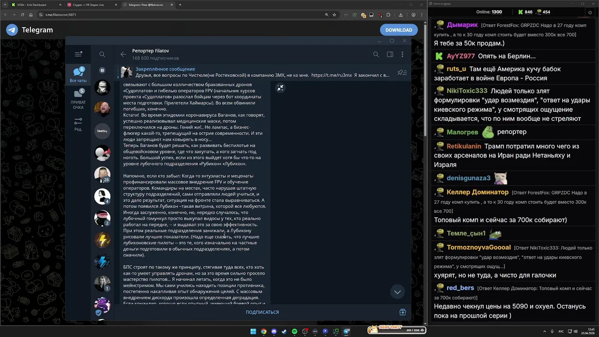The width and height of the screenshot is (599, 337).
Task: Click the browser home button
Action: click(x=31, y=15)
